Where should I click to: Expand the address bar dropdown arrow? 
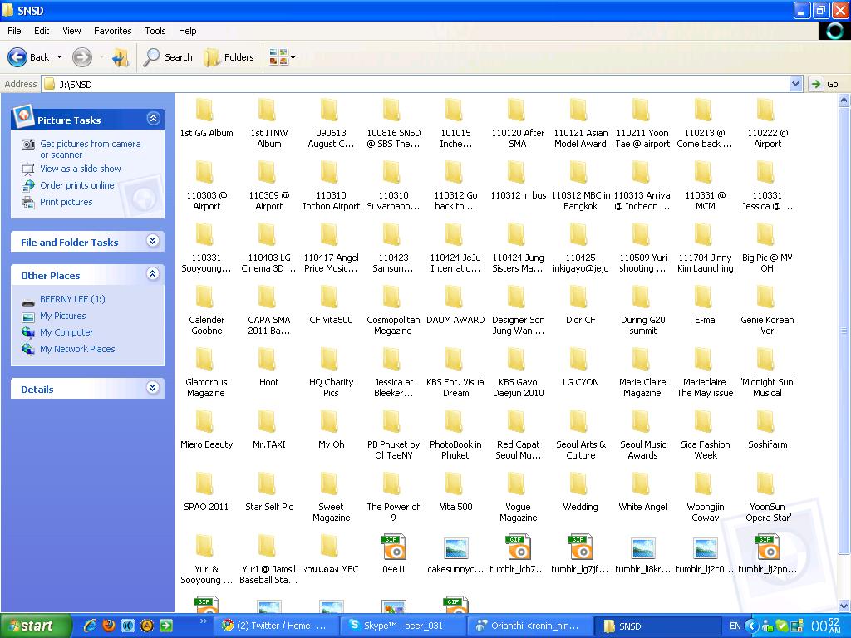pyautogui.click(x=795, y=84)
